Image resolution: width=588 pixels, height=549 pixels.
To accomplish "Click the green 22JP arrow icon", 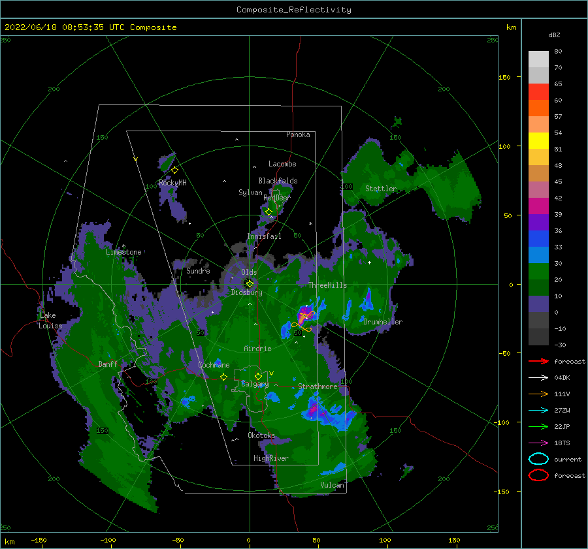I will 538,426.
